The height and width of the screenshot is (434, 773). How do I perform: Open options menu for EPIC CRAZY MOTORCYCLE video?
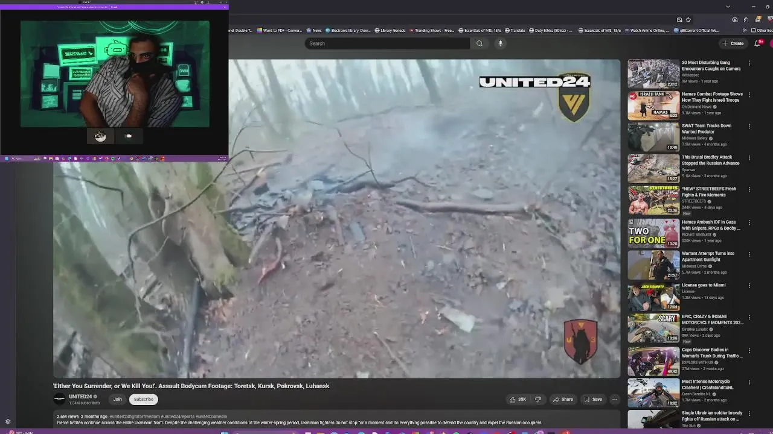749,317
